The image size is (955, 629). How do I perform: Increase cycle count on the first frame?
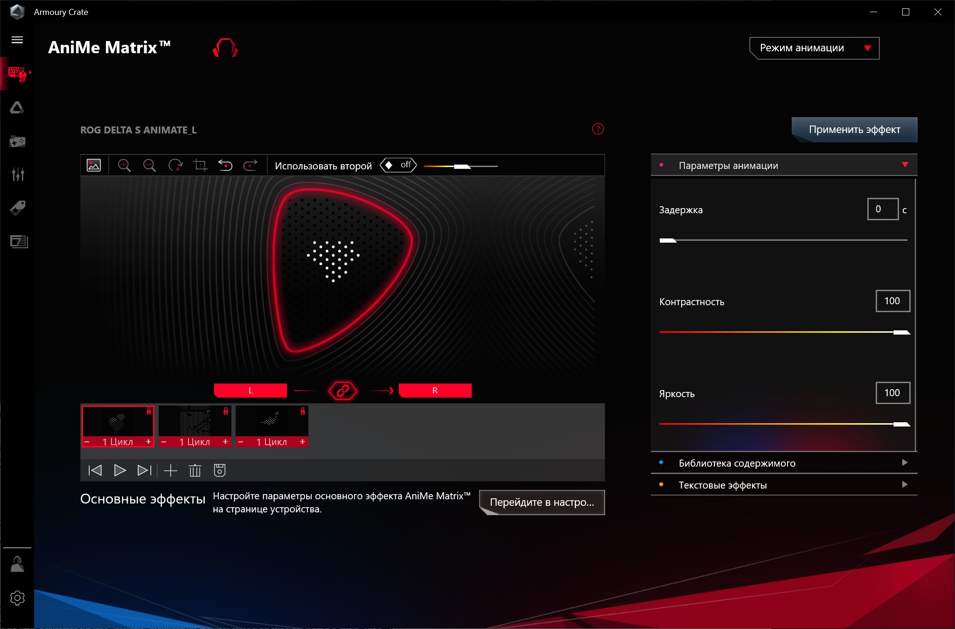148,441
